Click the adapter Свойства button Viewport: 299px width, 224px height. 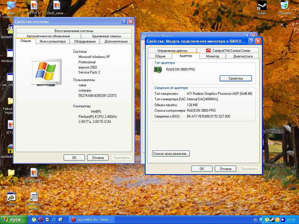(x=236, y=78)
